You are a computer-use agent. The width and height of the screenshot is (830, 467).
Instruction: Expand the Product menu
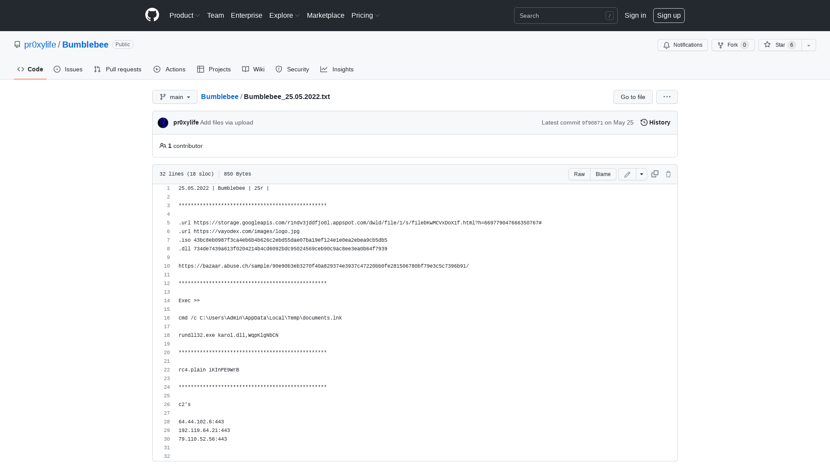click(185, 15)
